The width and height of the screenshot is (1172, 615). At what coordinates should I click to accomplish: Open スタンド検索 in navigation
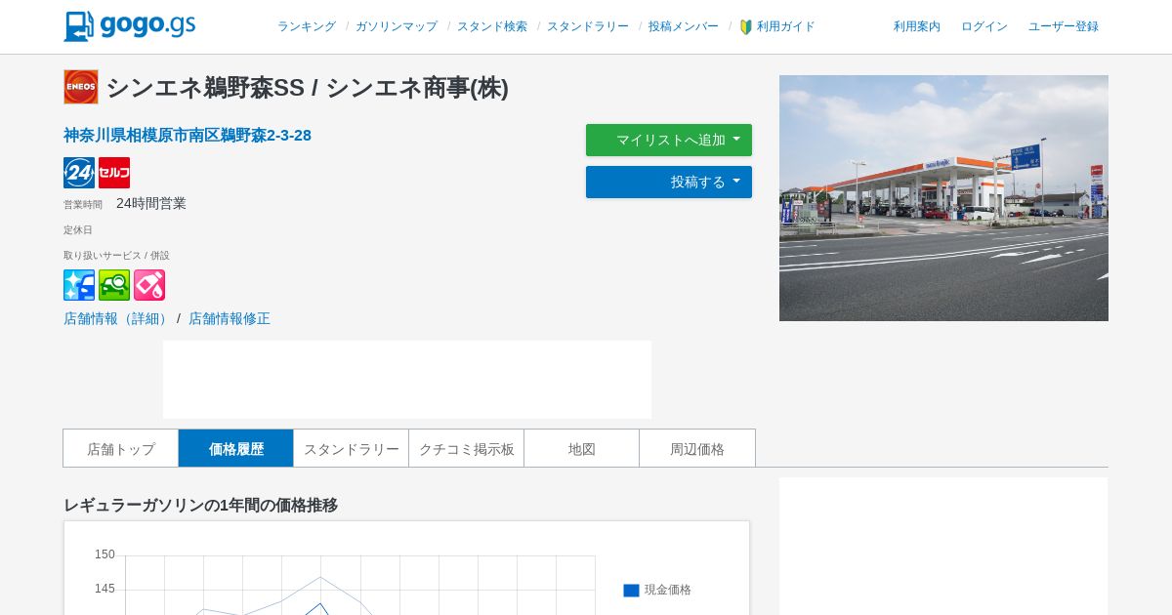(x=492, y=26)
